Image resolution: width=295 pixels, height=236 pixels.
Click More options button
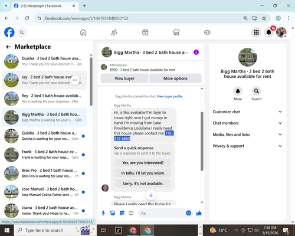175,78
